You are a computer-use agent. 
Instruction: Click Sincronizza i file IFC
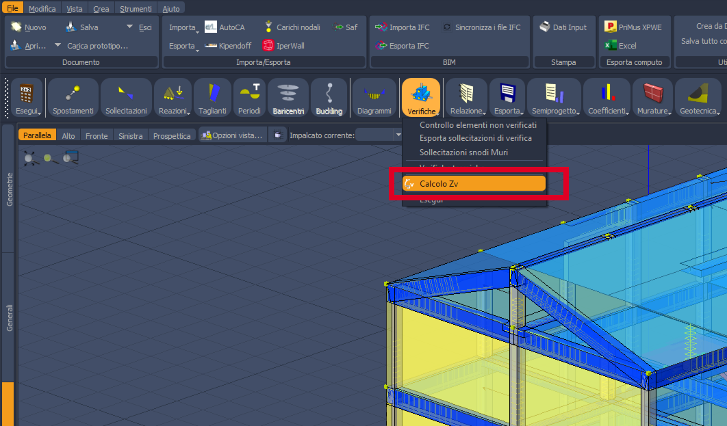point(482,27)
